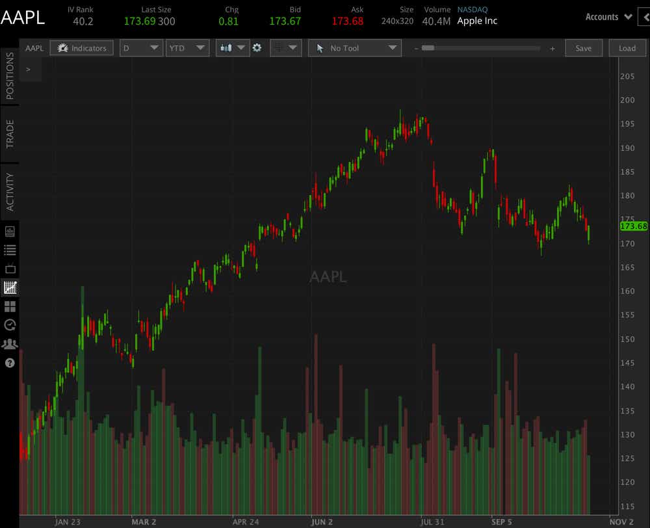Viewport: 650px width, 528px height.
Task: Click the IV Rank value 40.2
Action: point(83,21)
